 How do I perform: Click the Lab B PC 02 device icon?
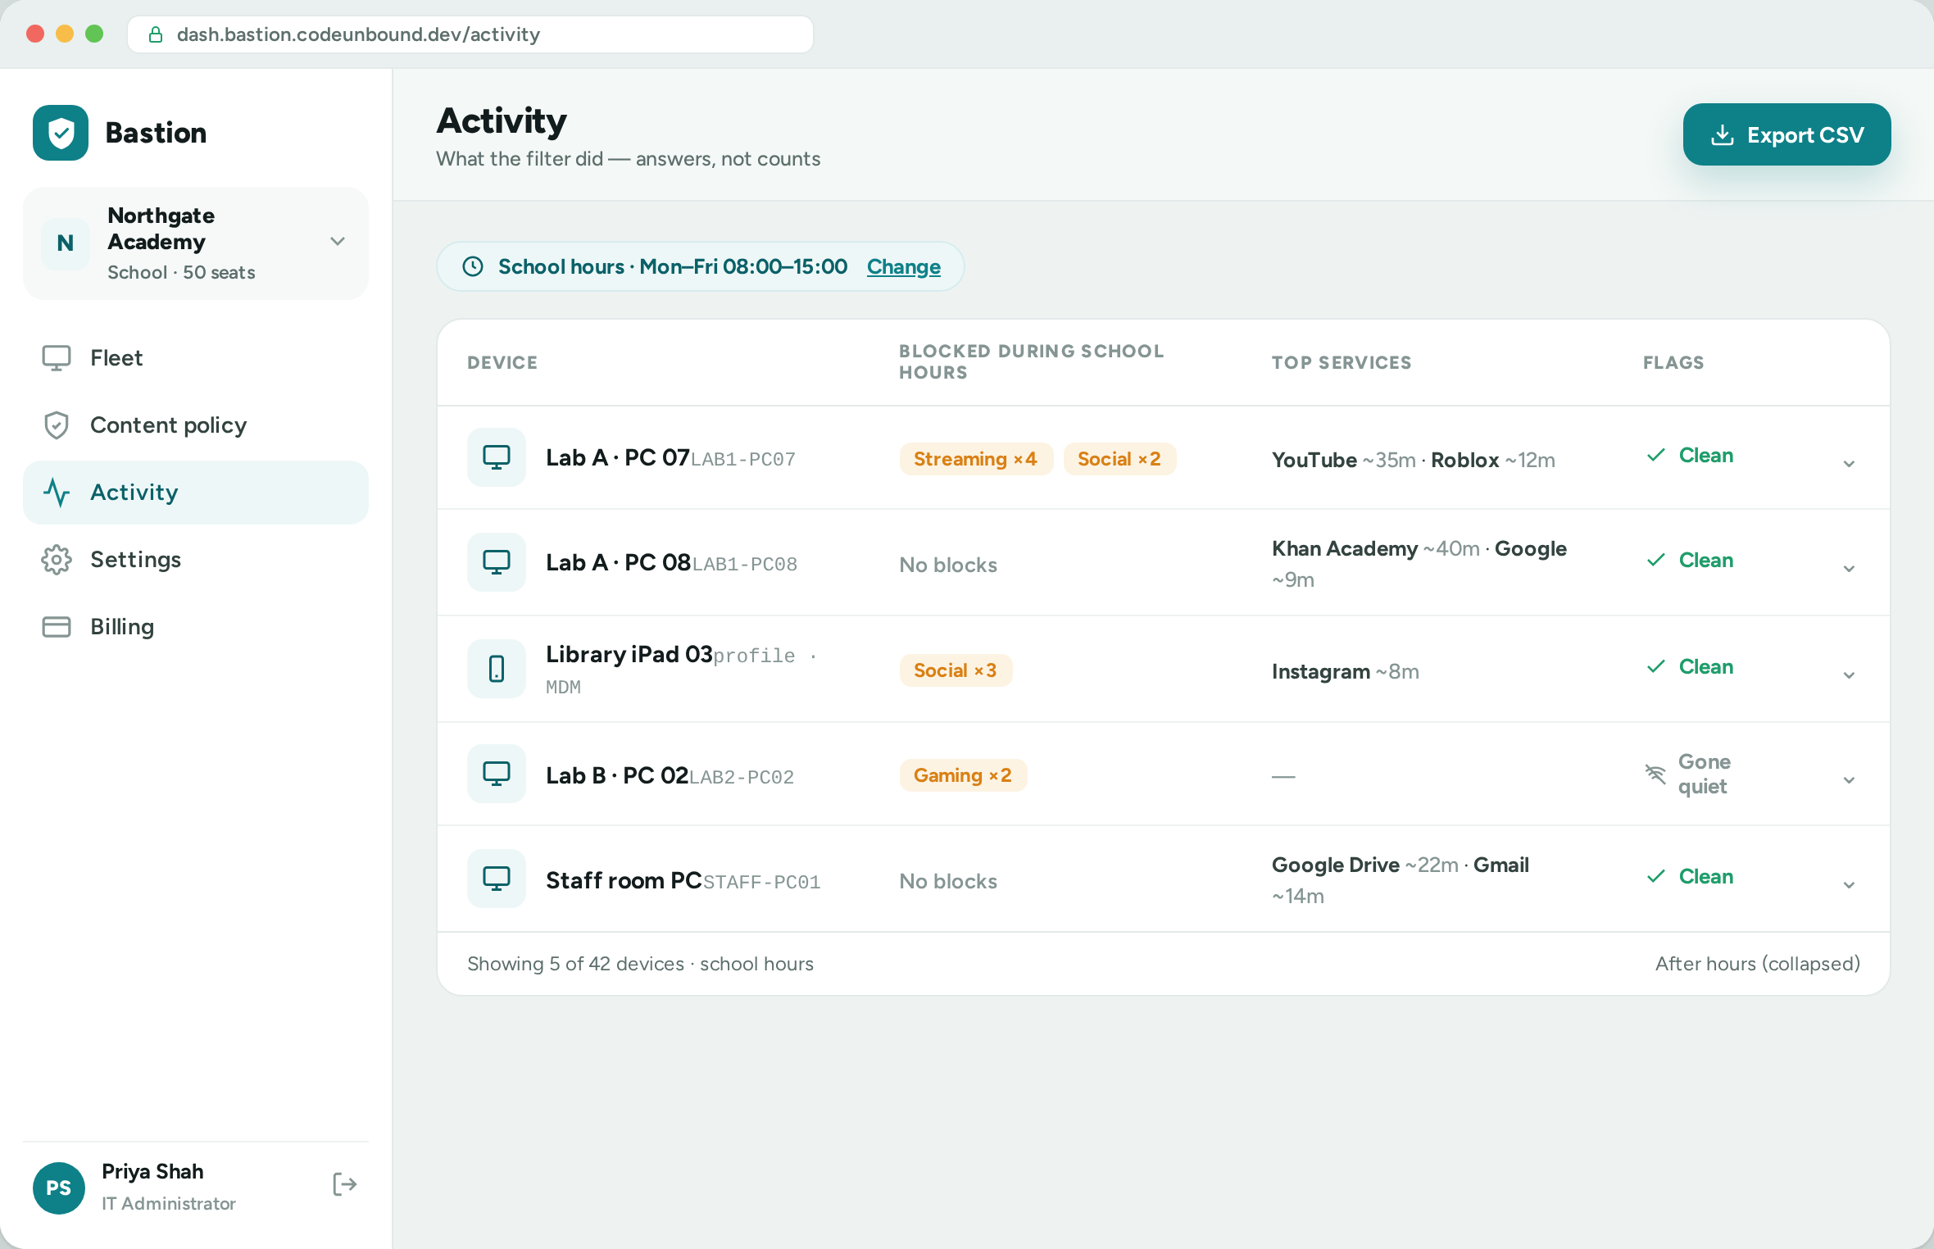(497, 774)
